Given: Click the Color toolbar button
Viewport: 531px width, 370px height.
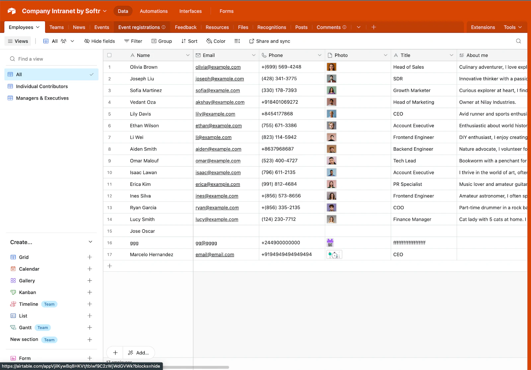Looking at the screenshot, I should pos(216,41).
